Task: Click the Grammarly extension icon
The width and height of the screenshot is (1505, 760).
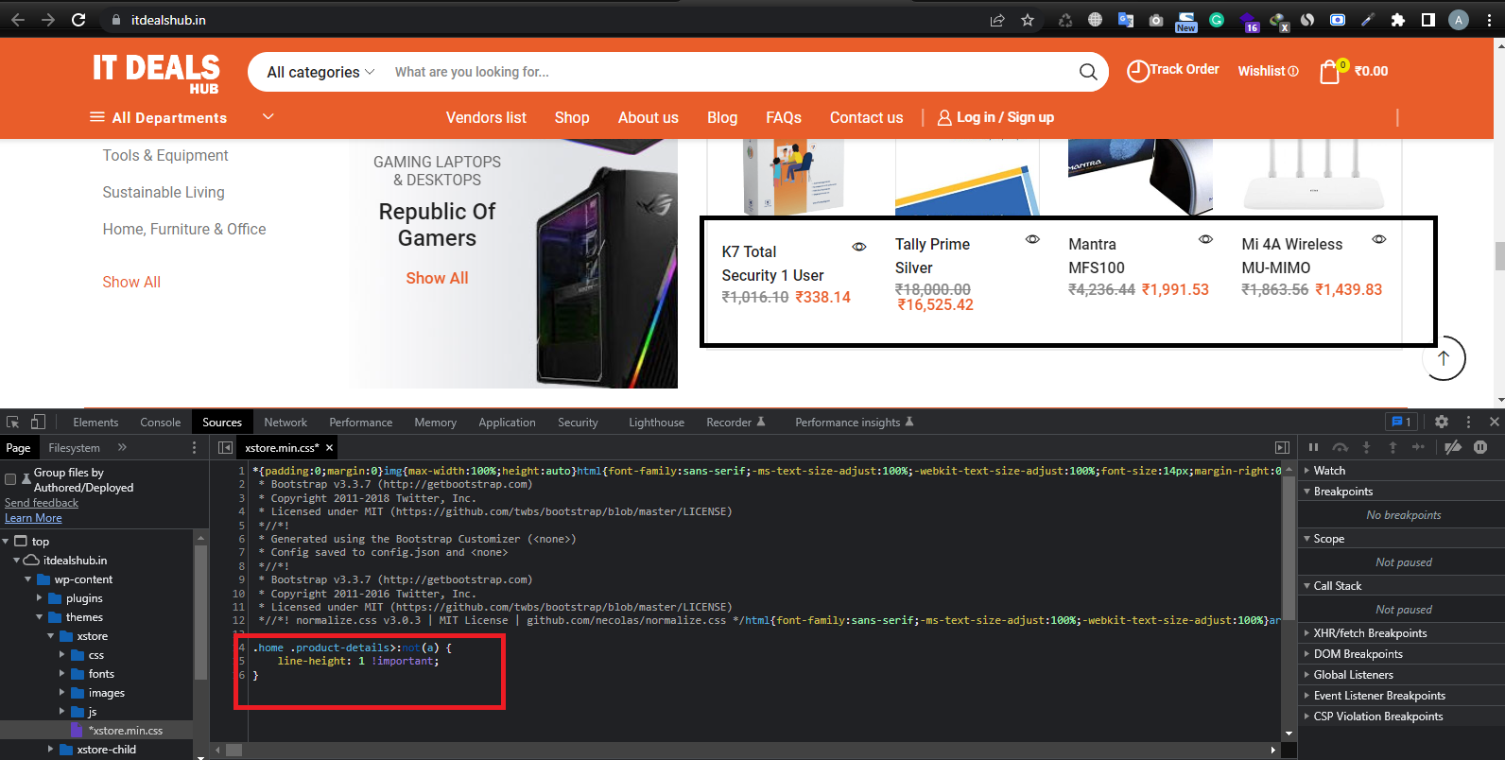Action: 1217,20
